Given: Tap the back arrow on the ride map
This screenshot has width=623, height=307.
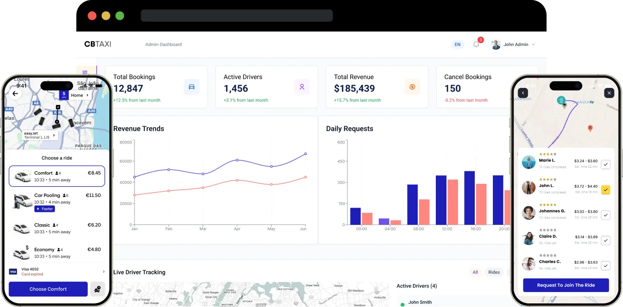Looking at the screenshot, I should (15, 94).
